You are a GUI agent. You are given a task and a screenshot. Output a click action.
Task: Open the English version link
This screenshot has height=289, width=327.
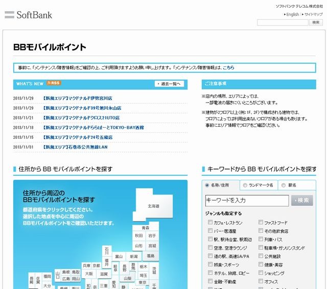point(292,14)
